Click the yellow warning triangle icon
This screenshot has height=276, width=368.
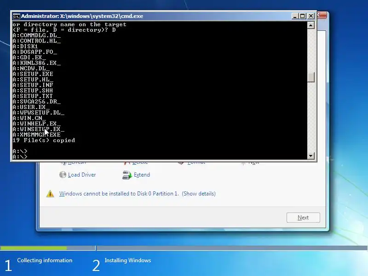coord(50,194)
